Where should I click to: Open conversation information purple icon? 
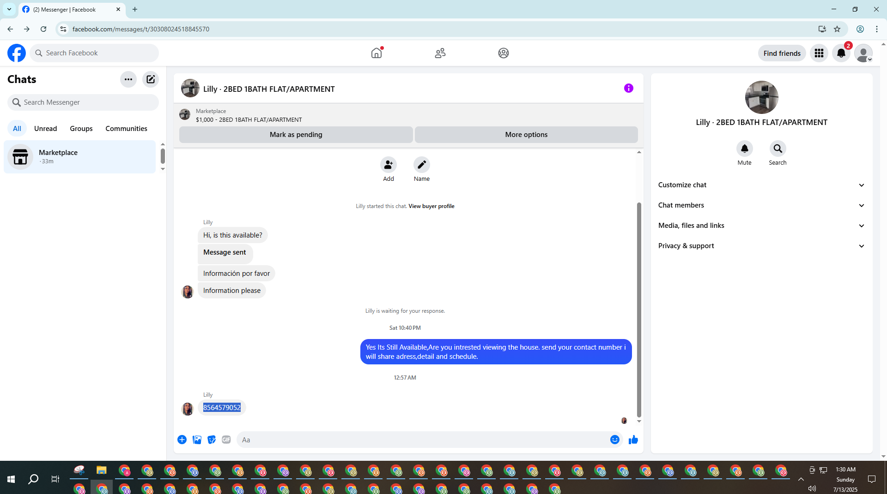coord(629,88)
